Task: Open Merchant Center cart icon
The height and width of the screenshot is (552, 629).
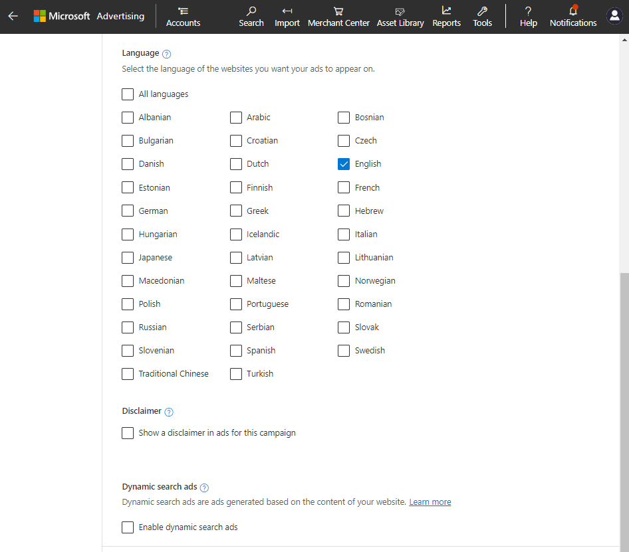Action: (x=338, y=11)
